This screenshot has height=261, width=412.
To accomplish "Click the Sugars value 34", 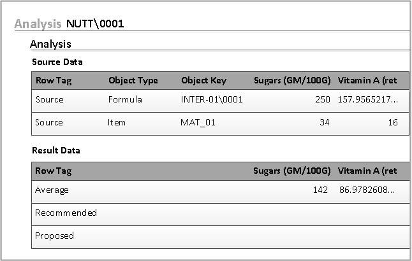I will click(324, 123).
